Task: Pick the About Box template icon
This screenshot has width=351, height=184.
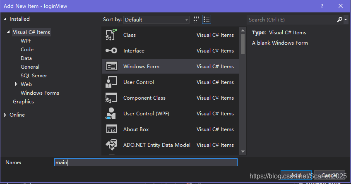Action: click(111, 129)
